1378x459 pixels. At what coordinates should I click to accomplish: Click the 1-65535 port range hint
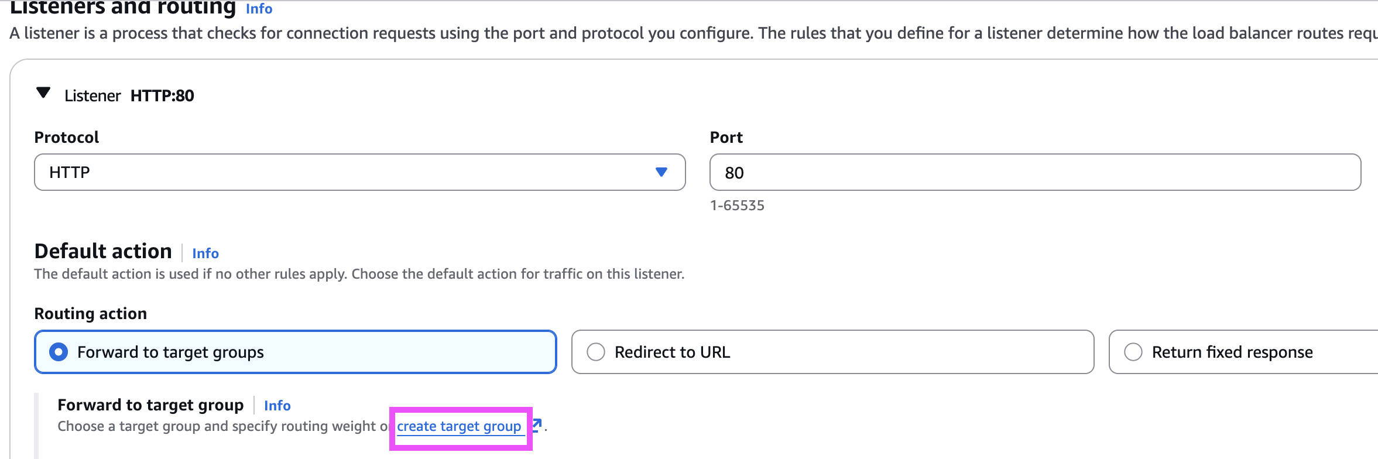[x=737, y=205]
